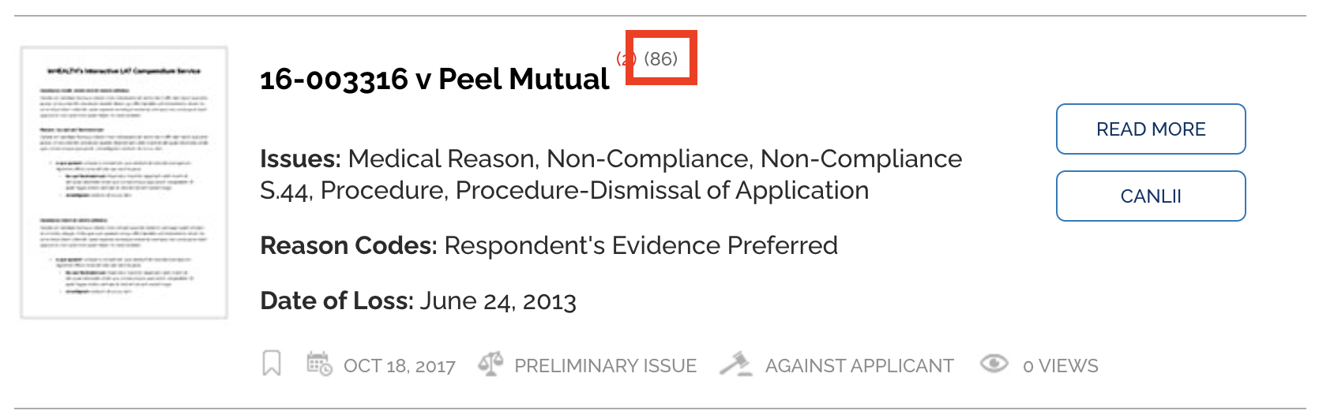This screenshot has height=418, width=1319.
Task: Select the PRELIMINARY ISSUE label
Action: tap(606, 366)
